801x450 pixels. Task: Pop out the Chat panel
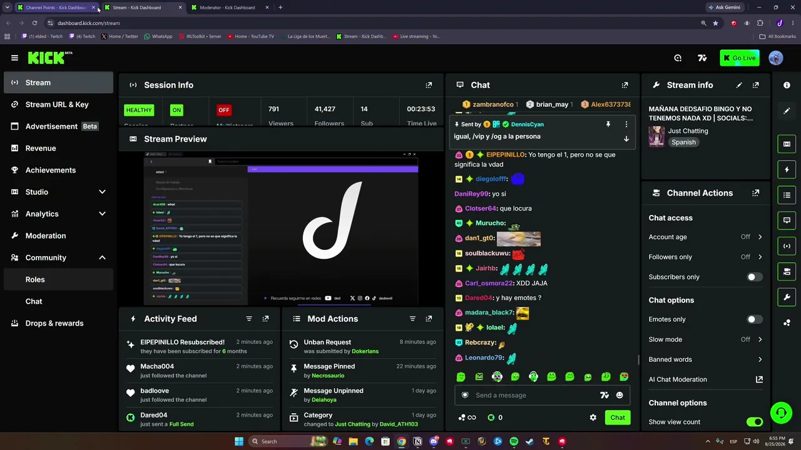tap(625, 85)
